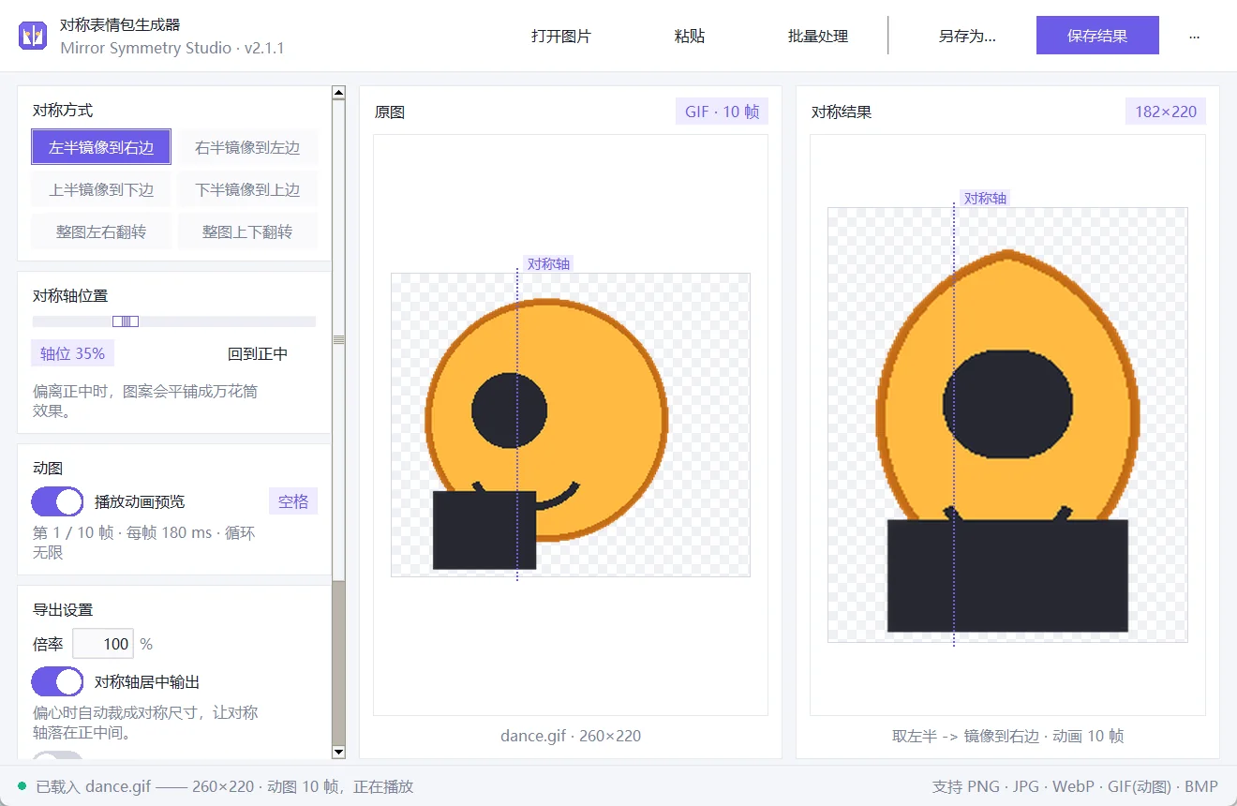Click 粘贴 in the top bar

(x=690, y=36)
